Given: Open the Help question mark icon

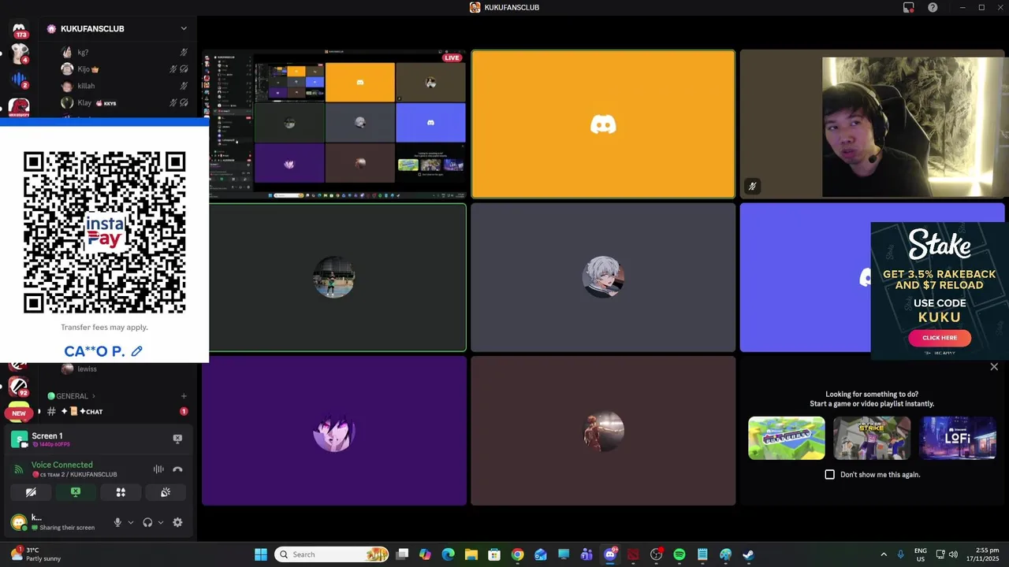Looking at the screenshot, I should click(933, 7).
